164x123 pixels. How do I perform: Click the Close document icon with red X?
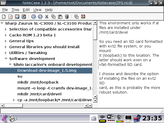[x=11, y=17]
